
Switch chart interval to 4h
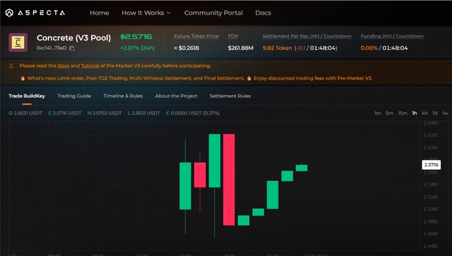point(425,113)
